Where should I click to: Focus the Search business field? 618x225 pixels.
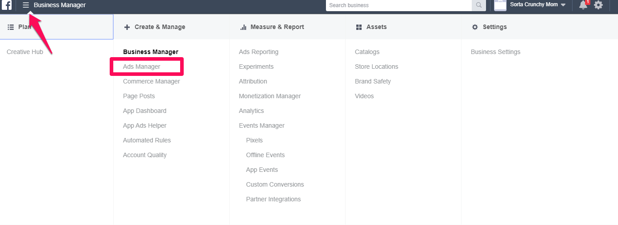click(x=399, y=5)
